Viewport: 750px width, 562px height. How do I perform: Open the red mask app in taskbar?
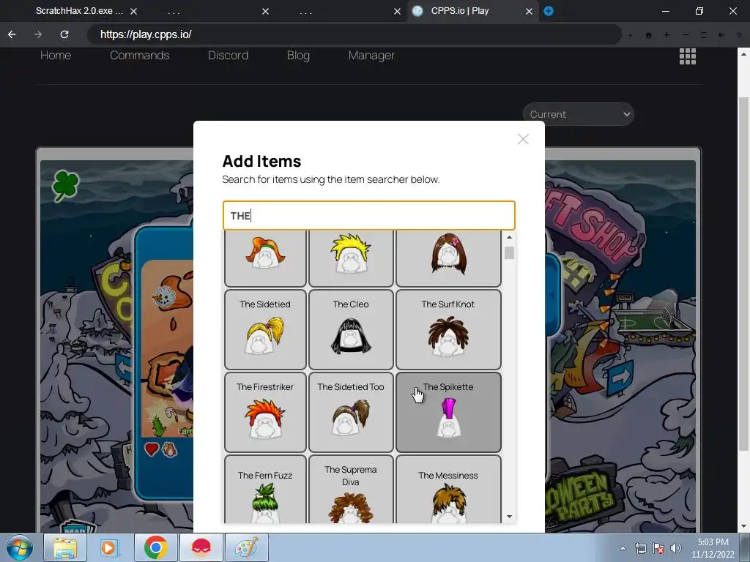[201, 547]
